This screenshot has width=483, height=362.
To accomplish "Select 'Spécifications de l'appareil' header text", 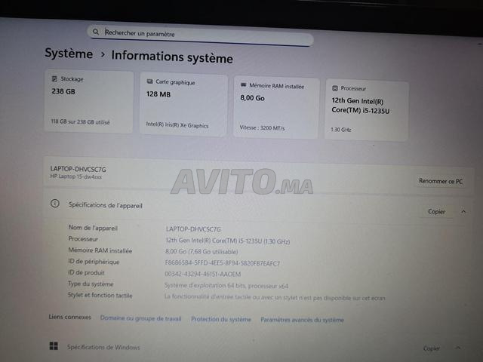I will (x=106, y=205).
